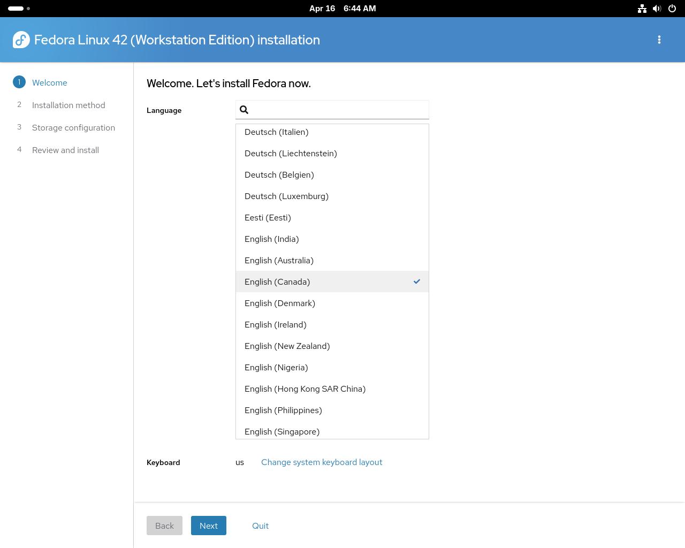Open the power menu icon
Viewport: 685px width, 548px height.
point(672,9)
